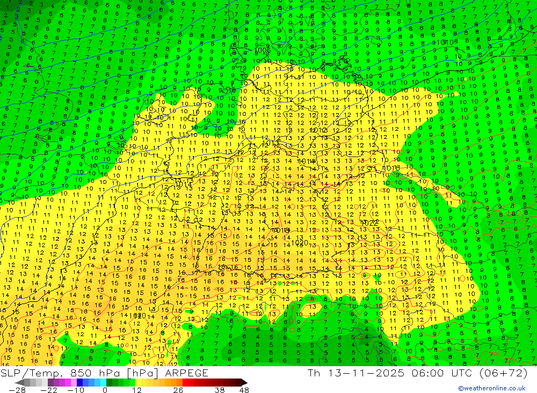537x393 pixels.
Task: Click the '38' legend value
Action: pos(220,390)
